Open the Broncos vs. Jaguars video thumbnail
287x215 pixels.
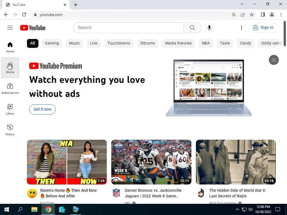tap(151, 162)
